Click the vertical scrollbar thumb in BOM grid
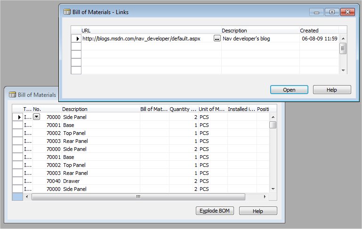Image resolution: width=362 pixels, height=229 pixels. click(273, 125)
